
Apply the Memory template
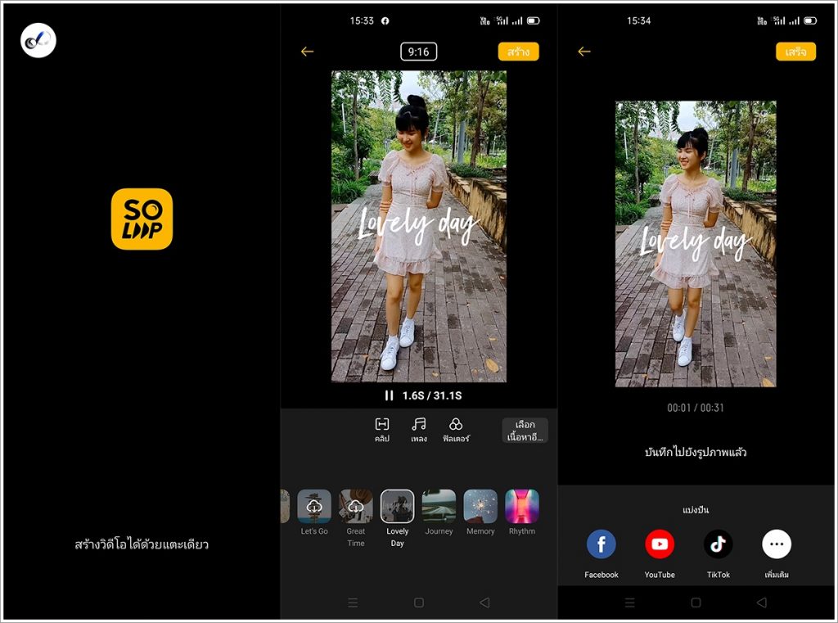click(480, 506)
